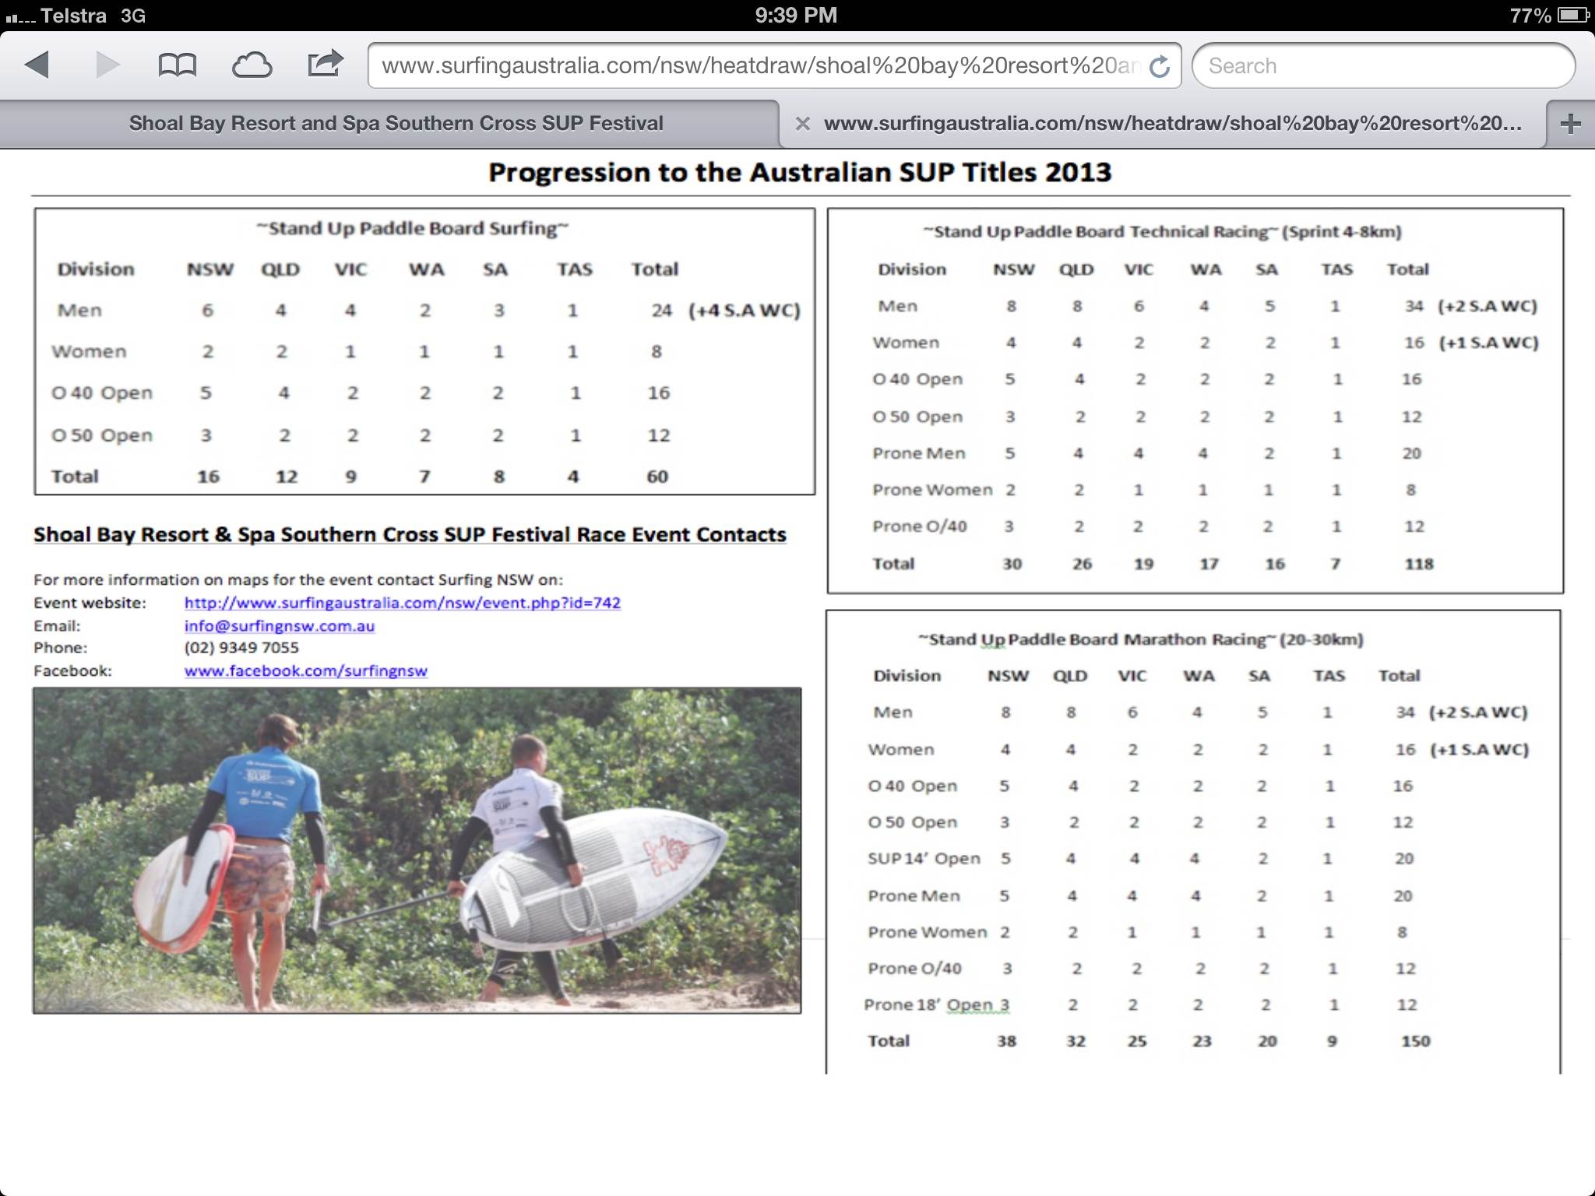Viewport: 1595px width, 1196px height.
Task: Open iCloud tabs cloud icon
Action: click(252, 65)
